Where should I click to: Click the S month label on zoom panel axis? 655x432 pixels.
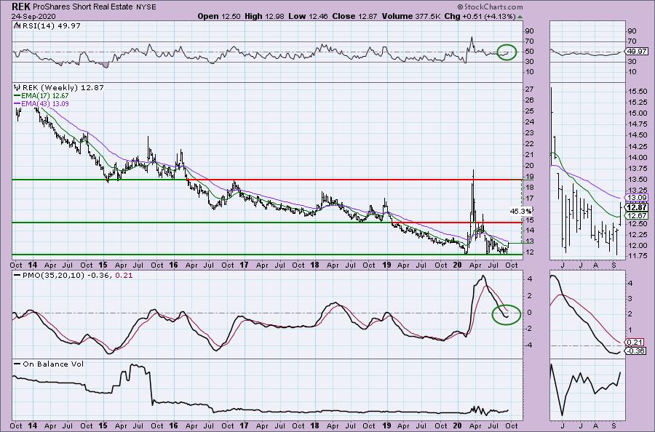click(614, 265)
